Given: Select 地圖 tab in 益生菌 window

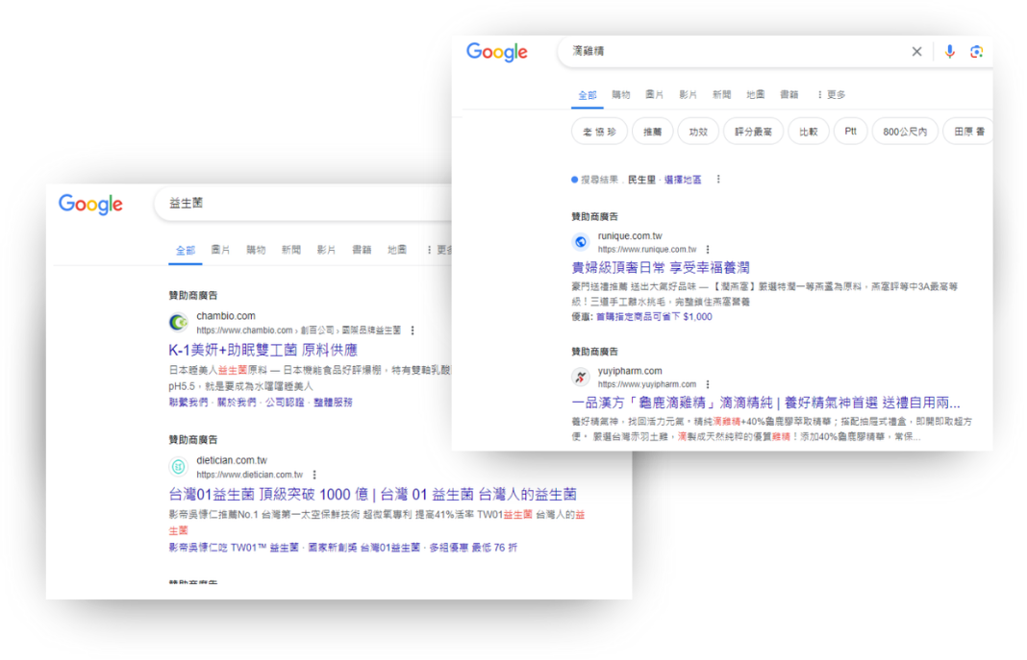Looking at the screenshot, I should pos(397,250).
